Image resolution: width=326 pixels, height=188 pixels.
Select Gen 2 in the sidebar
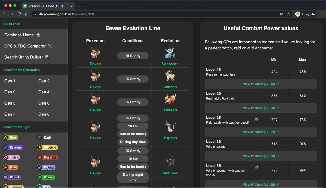pos(44,81)
